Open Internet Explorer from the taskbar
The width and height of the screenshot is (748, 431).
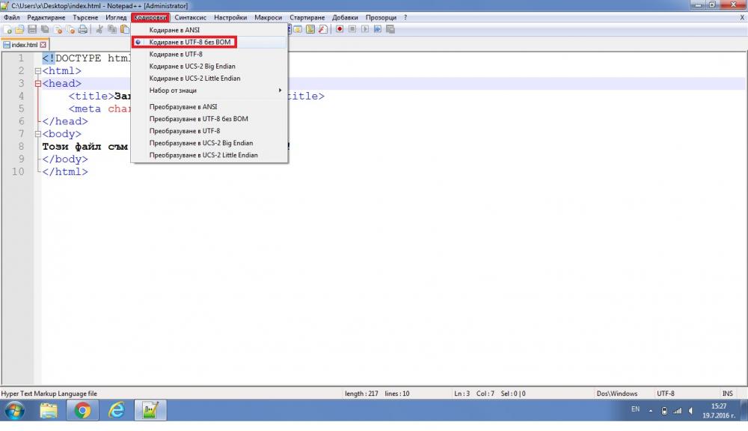117,410
